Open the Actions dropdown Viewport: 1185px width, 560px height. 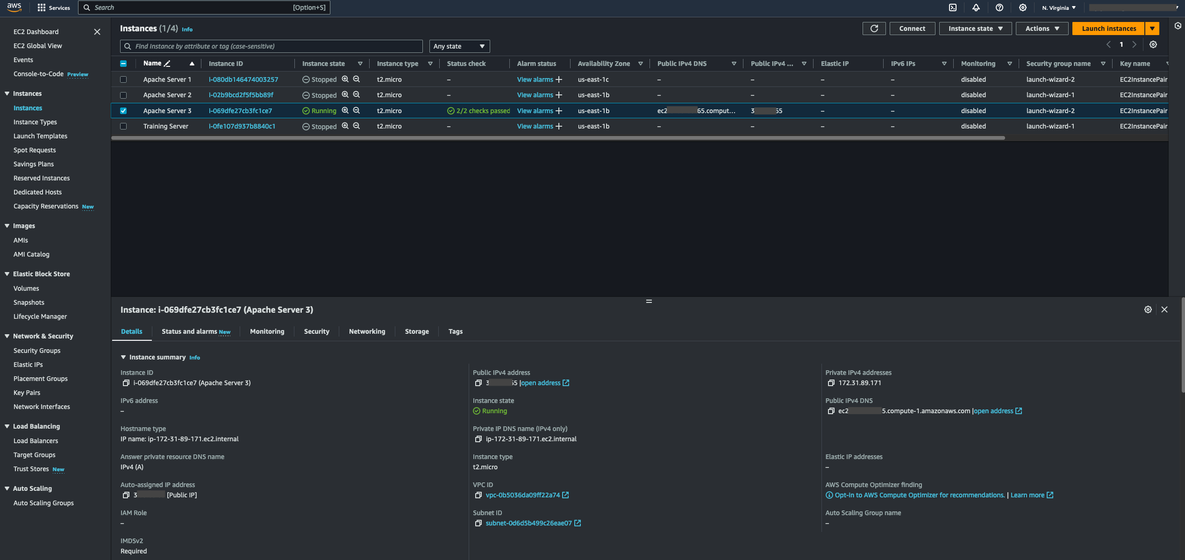1042,29
